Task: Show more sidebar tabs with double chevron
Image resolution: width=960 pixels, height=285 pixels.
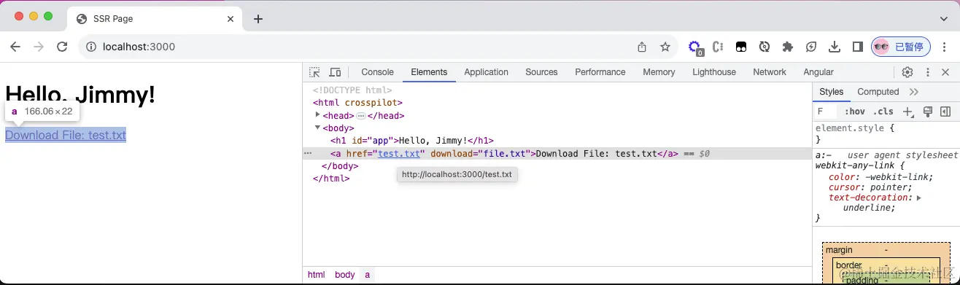Action: point(914,92)
